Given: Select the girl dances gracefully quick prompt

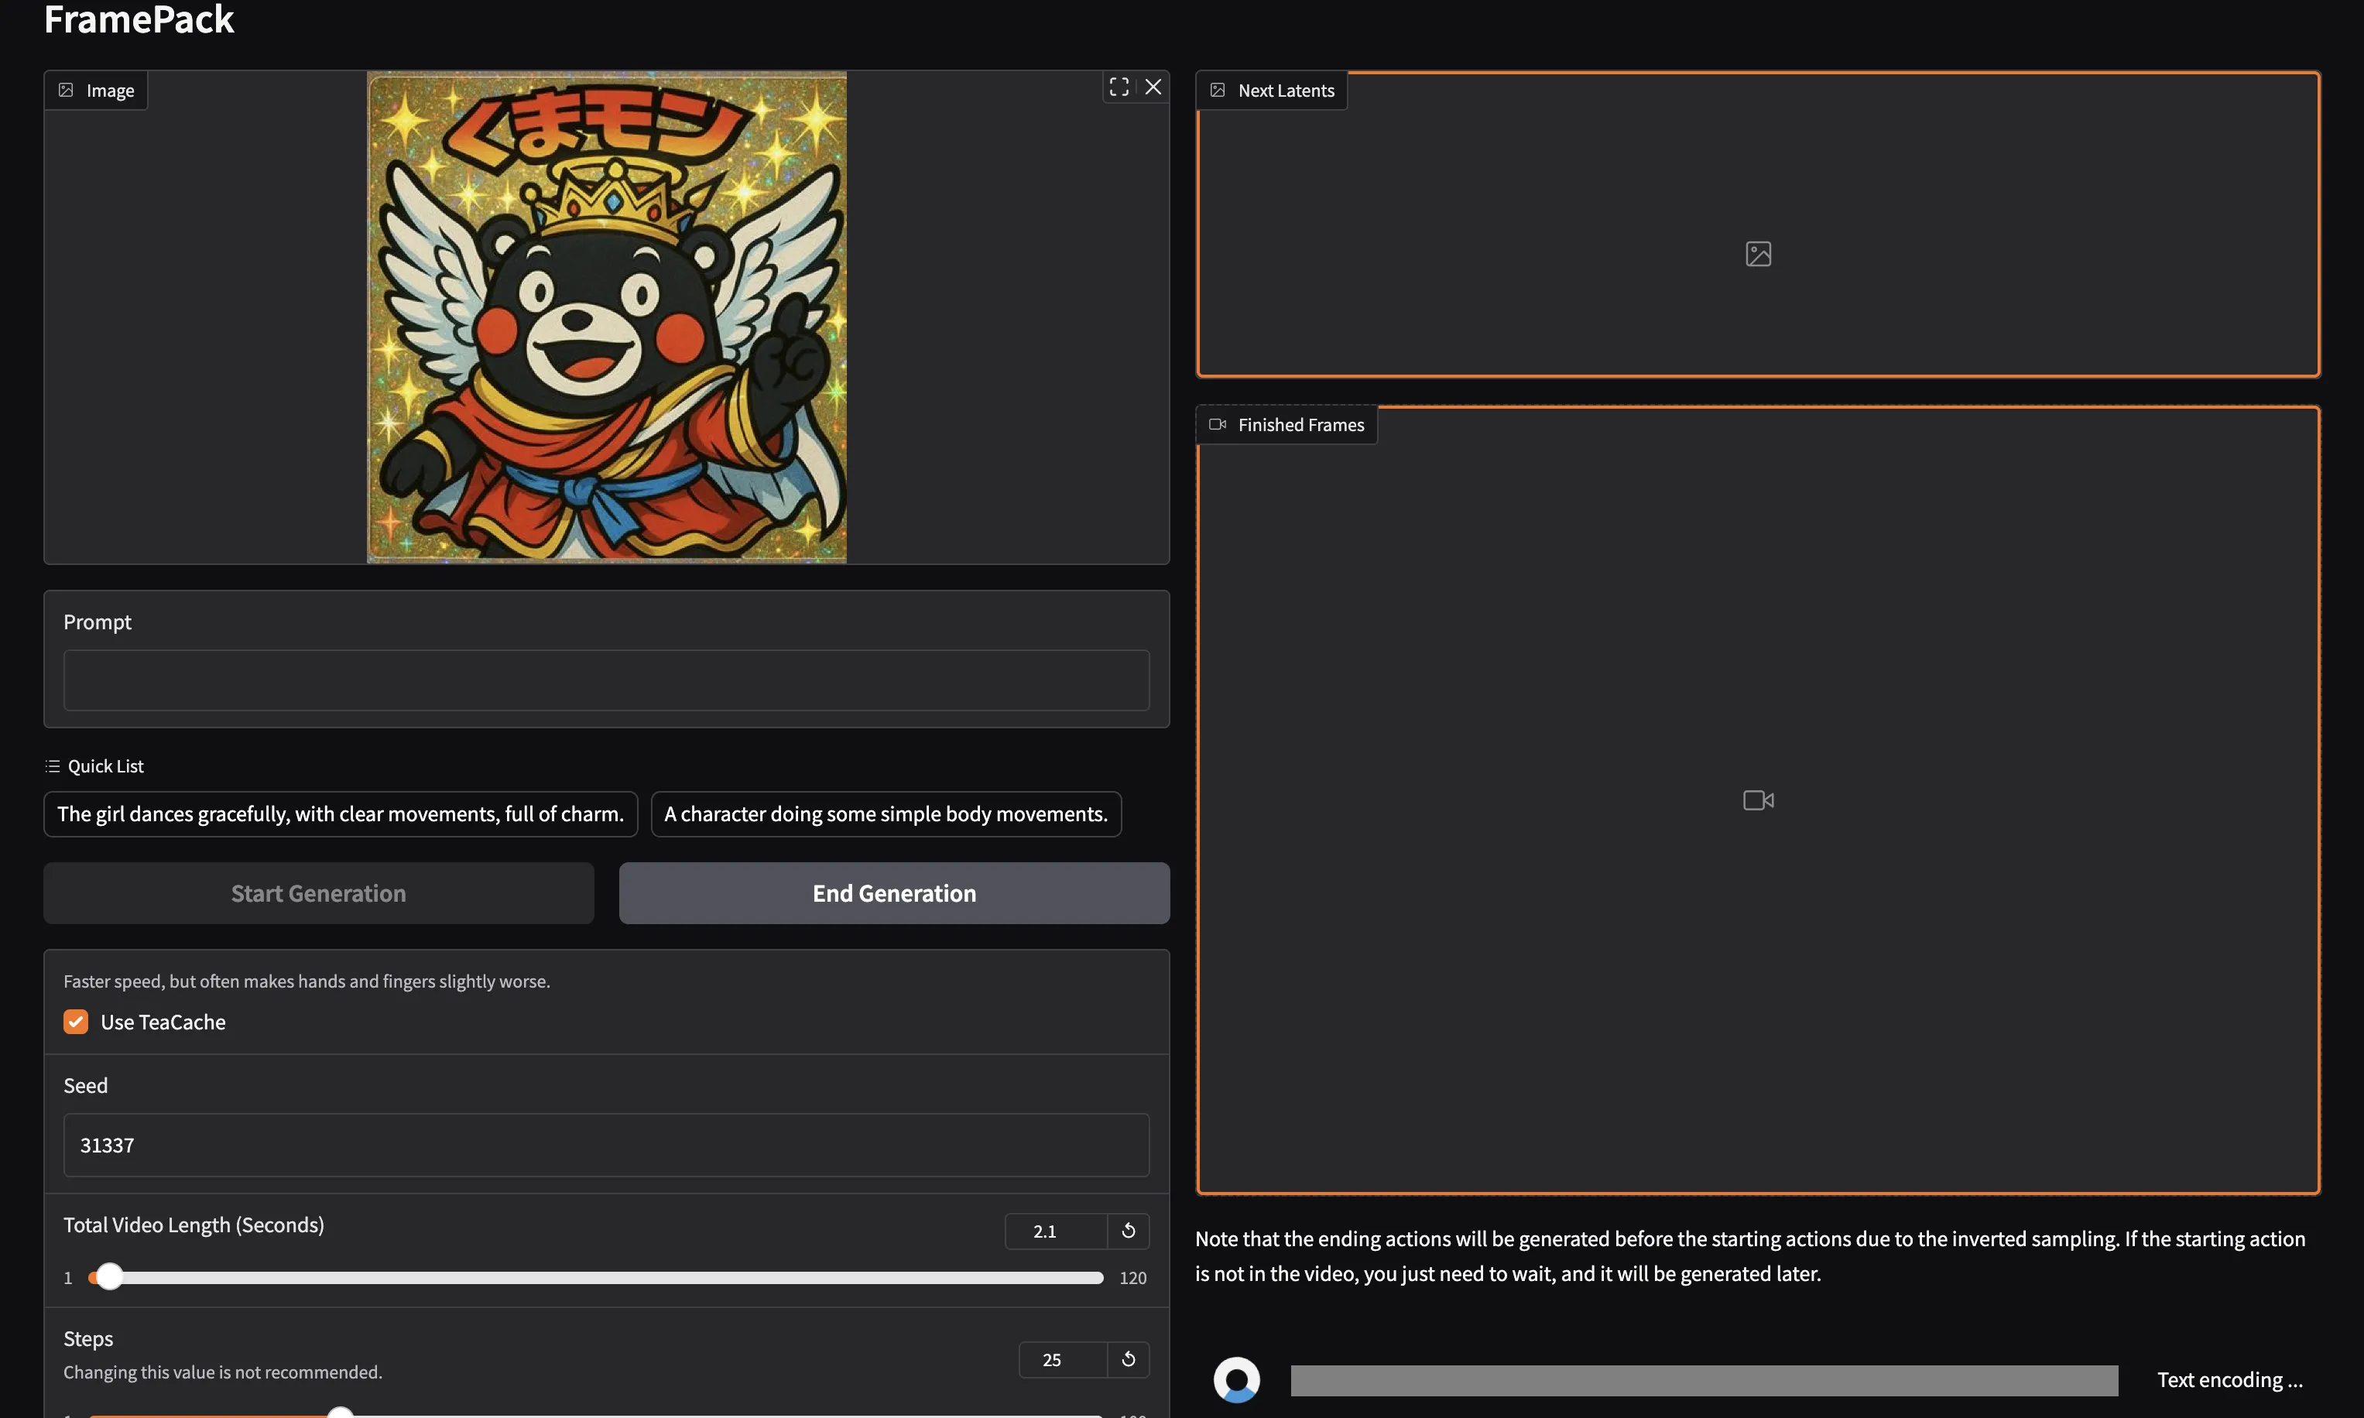Looking at the screenshot, I should click(340, 814).
